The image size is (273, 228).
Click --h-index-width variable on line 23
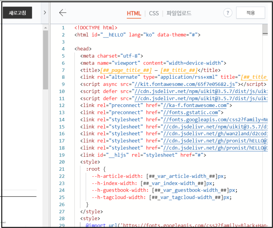[x=115, y=183]
